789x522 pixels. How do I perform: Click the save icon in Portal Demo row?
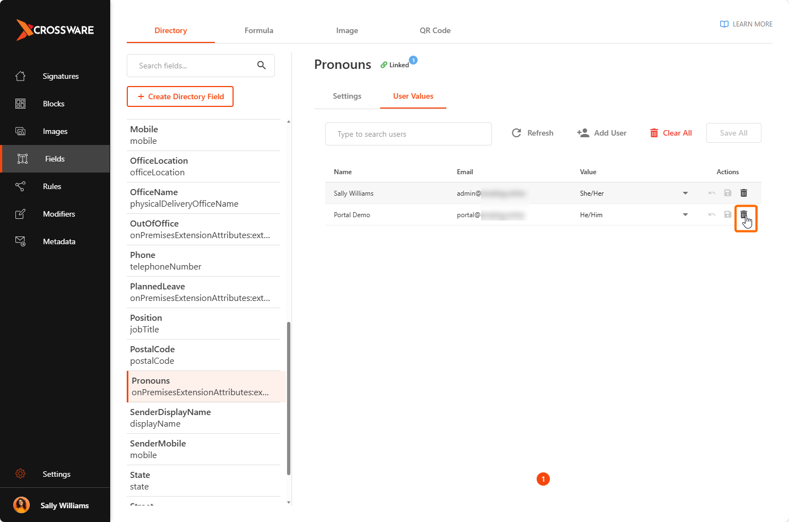tap(728, 214)
